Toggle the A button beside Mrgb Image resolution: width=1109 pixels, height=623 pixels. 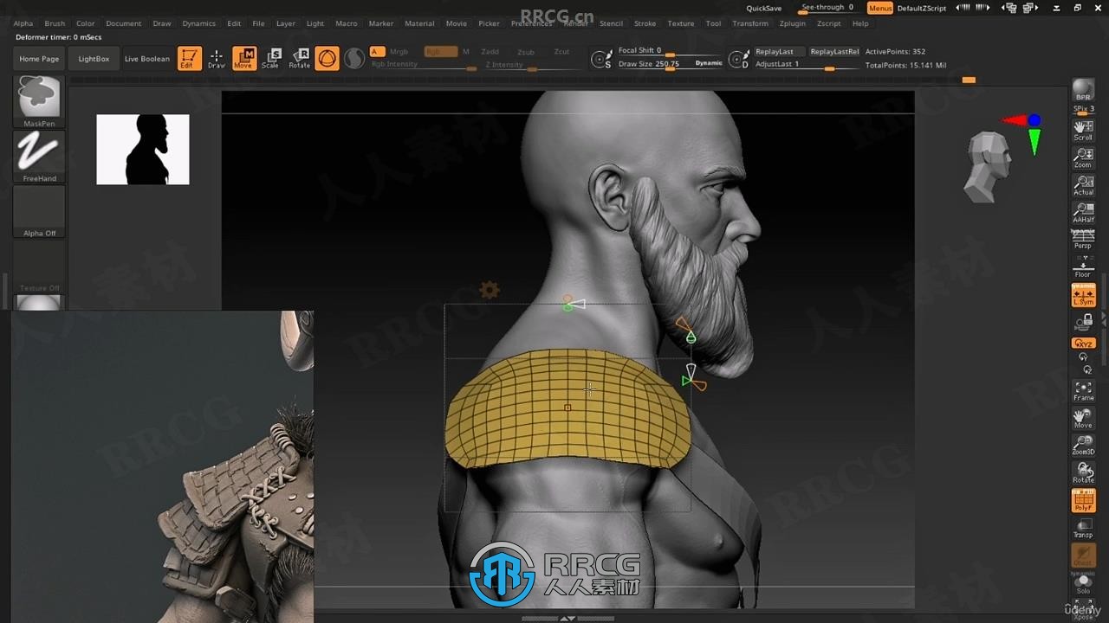tap(377, 52)
